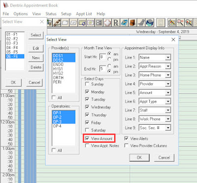Click the magnifier over calendar icon
The height and width of the screenshot is (183, 197).
pyautogui.click(x=189, y=23)
